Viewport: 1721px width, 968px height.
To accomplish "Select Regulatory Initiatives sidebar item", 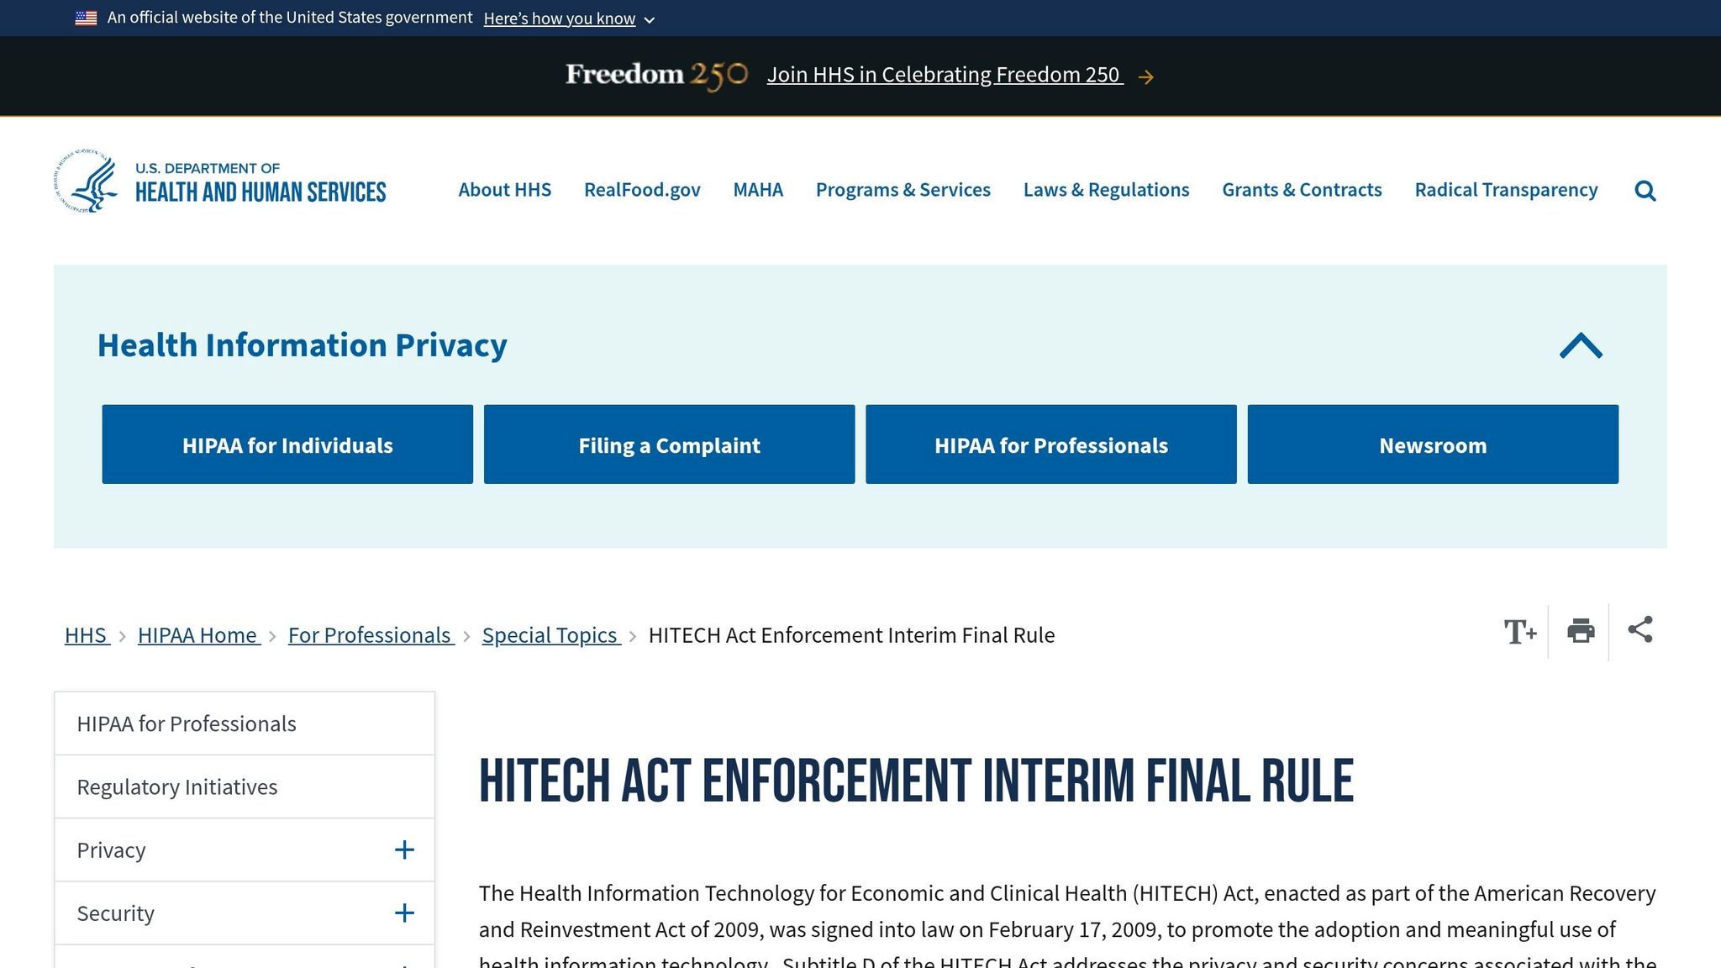I will 245,786.
